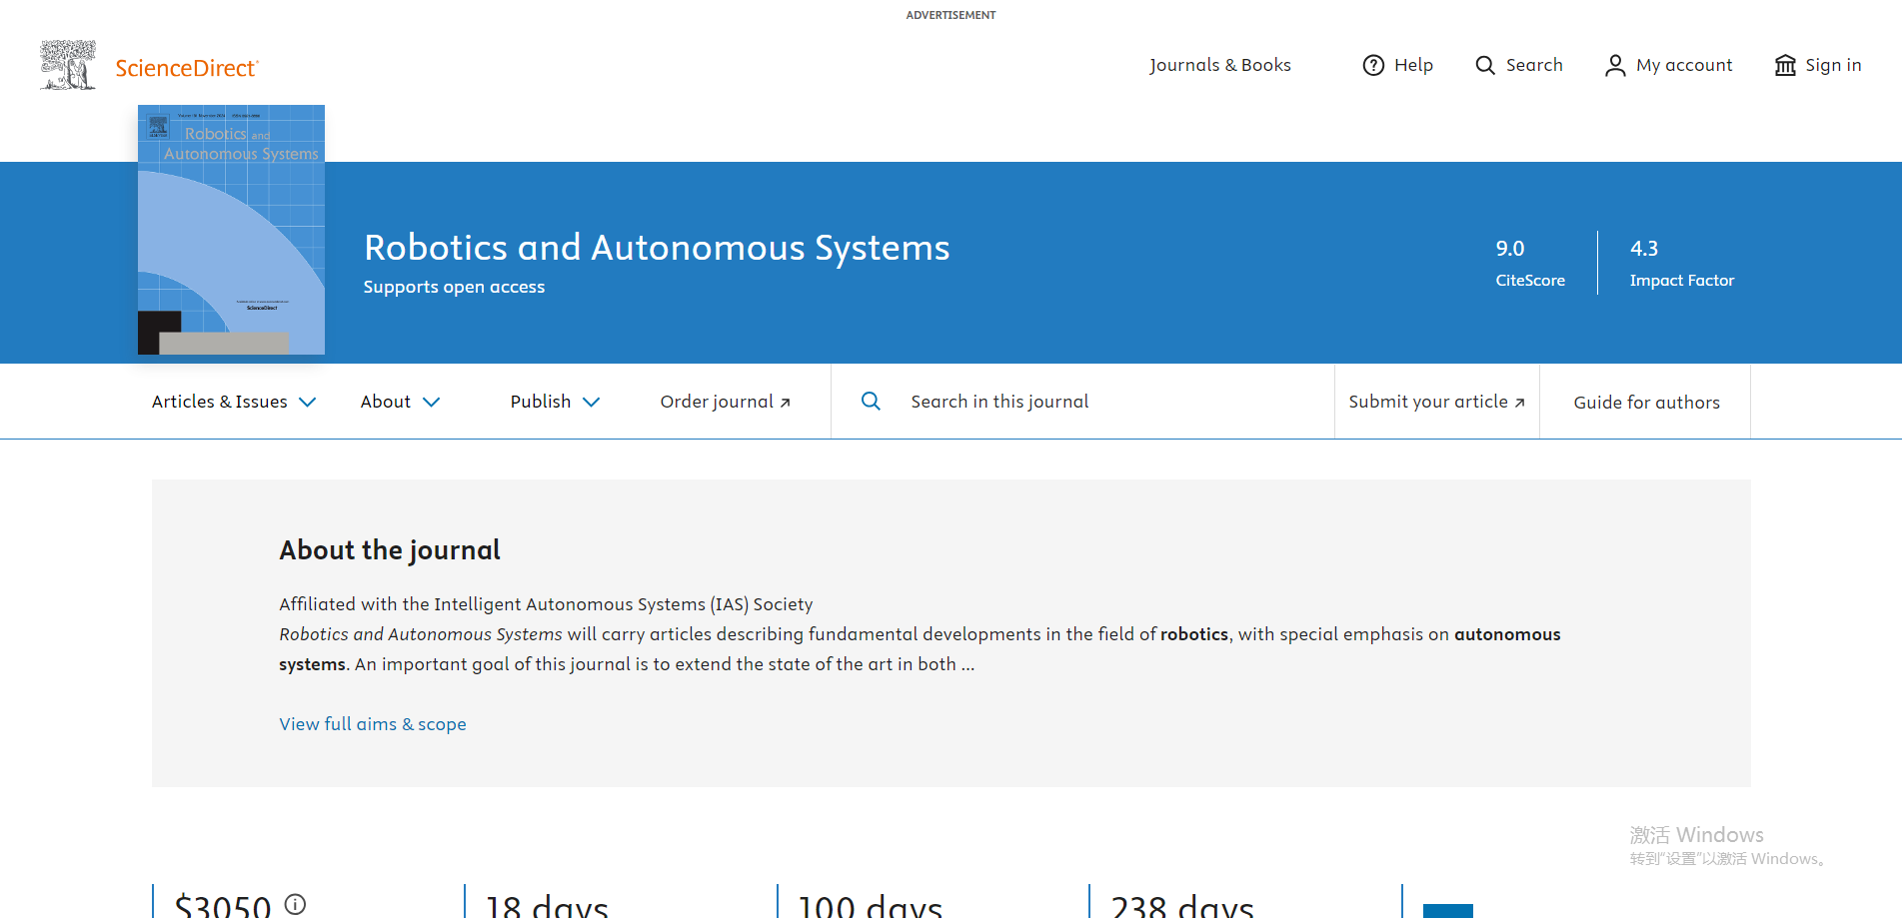Click the ADVERTISEMENT label at top
The width and height of the screenshot is (1902, 918).
951,15
